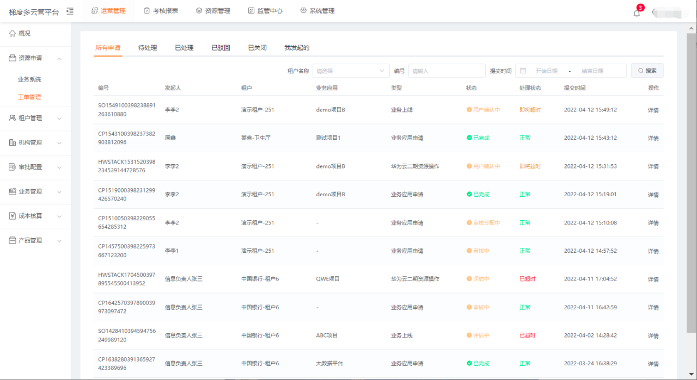
Task: Collapse the sidebar with the menu fold icon
Action: pos(70,11)
